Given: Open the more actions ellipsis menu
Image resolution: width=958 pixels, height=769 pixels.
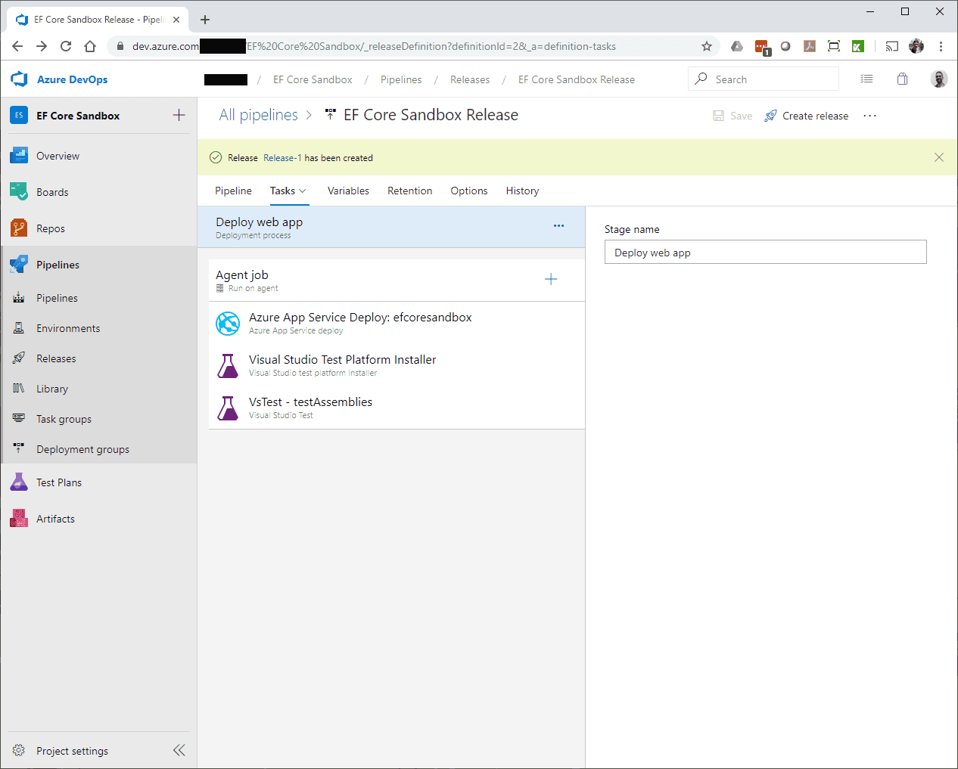Looking at the screenshot, I should click(x=869, y=116).
